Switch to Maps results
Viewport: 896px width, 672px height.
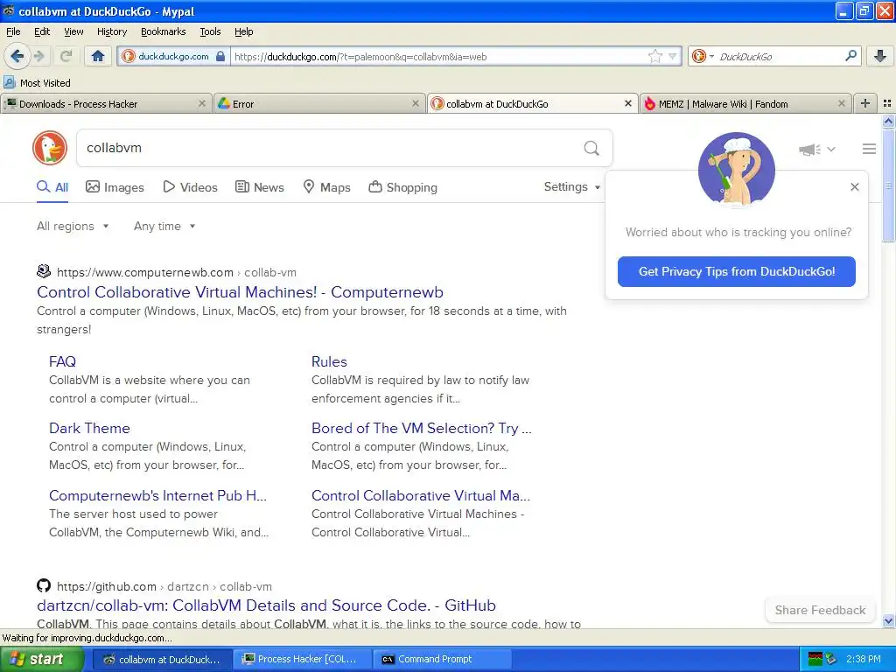(x=326, y=187)
